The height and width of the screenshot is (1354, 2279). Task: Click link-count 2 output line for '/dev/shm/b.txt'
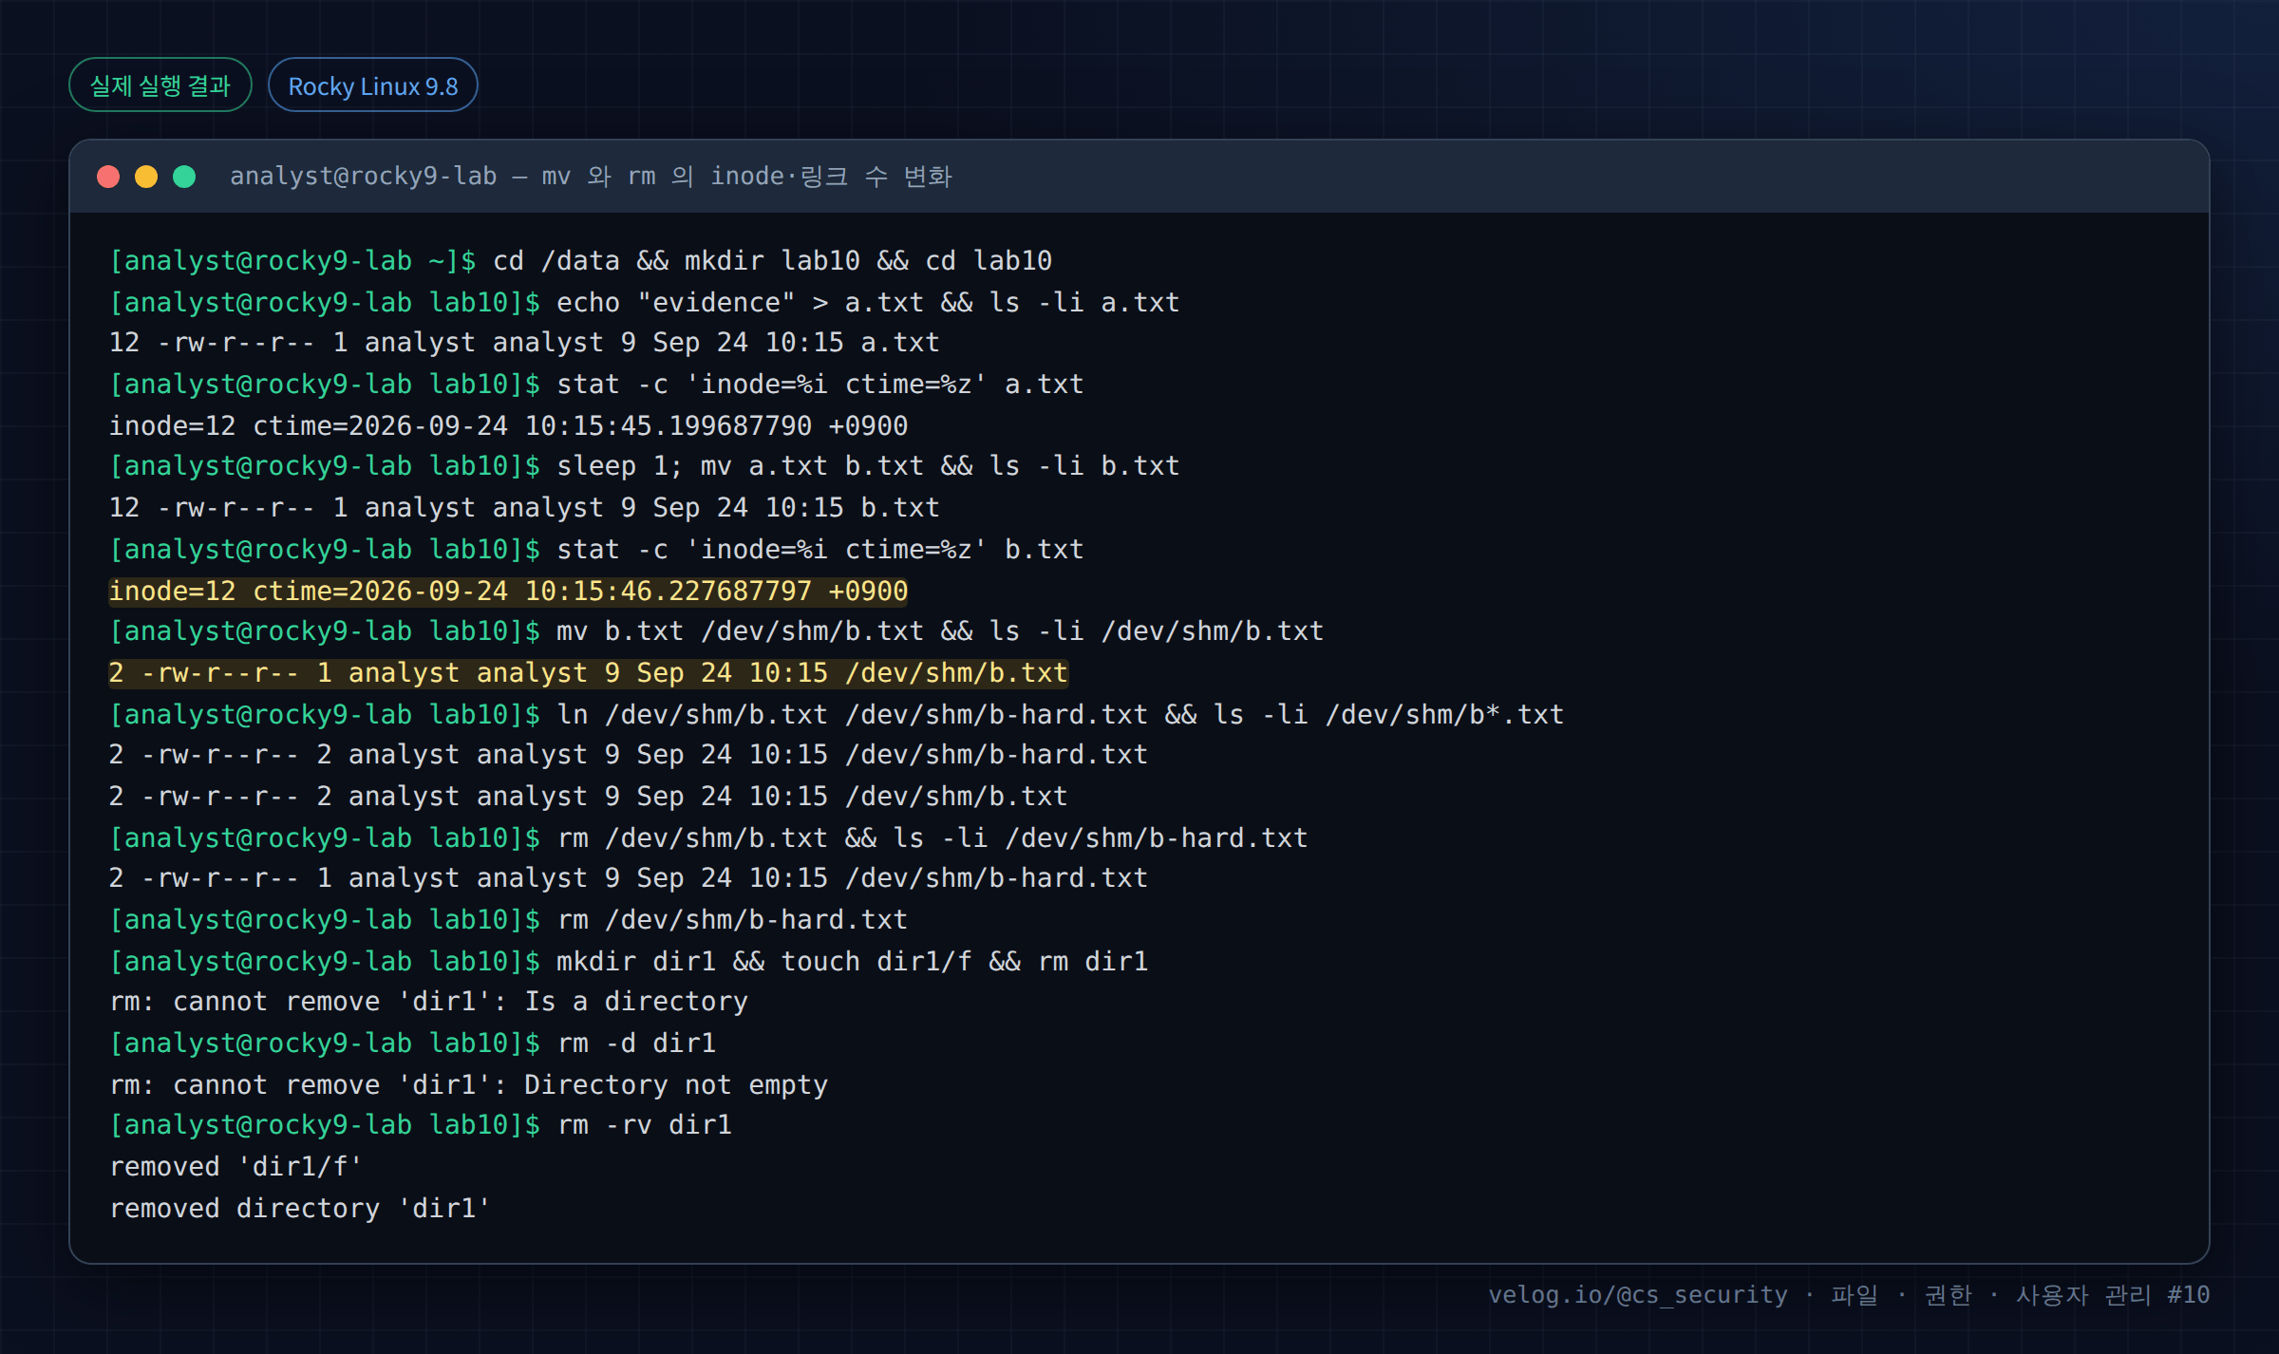589,797
